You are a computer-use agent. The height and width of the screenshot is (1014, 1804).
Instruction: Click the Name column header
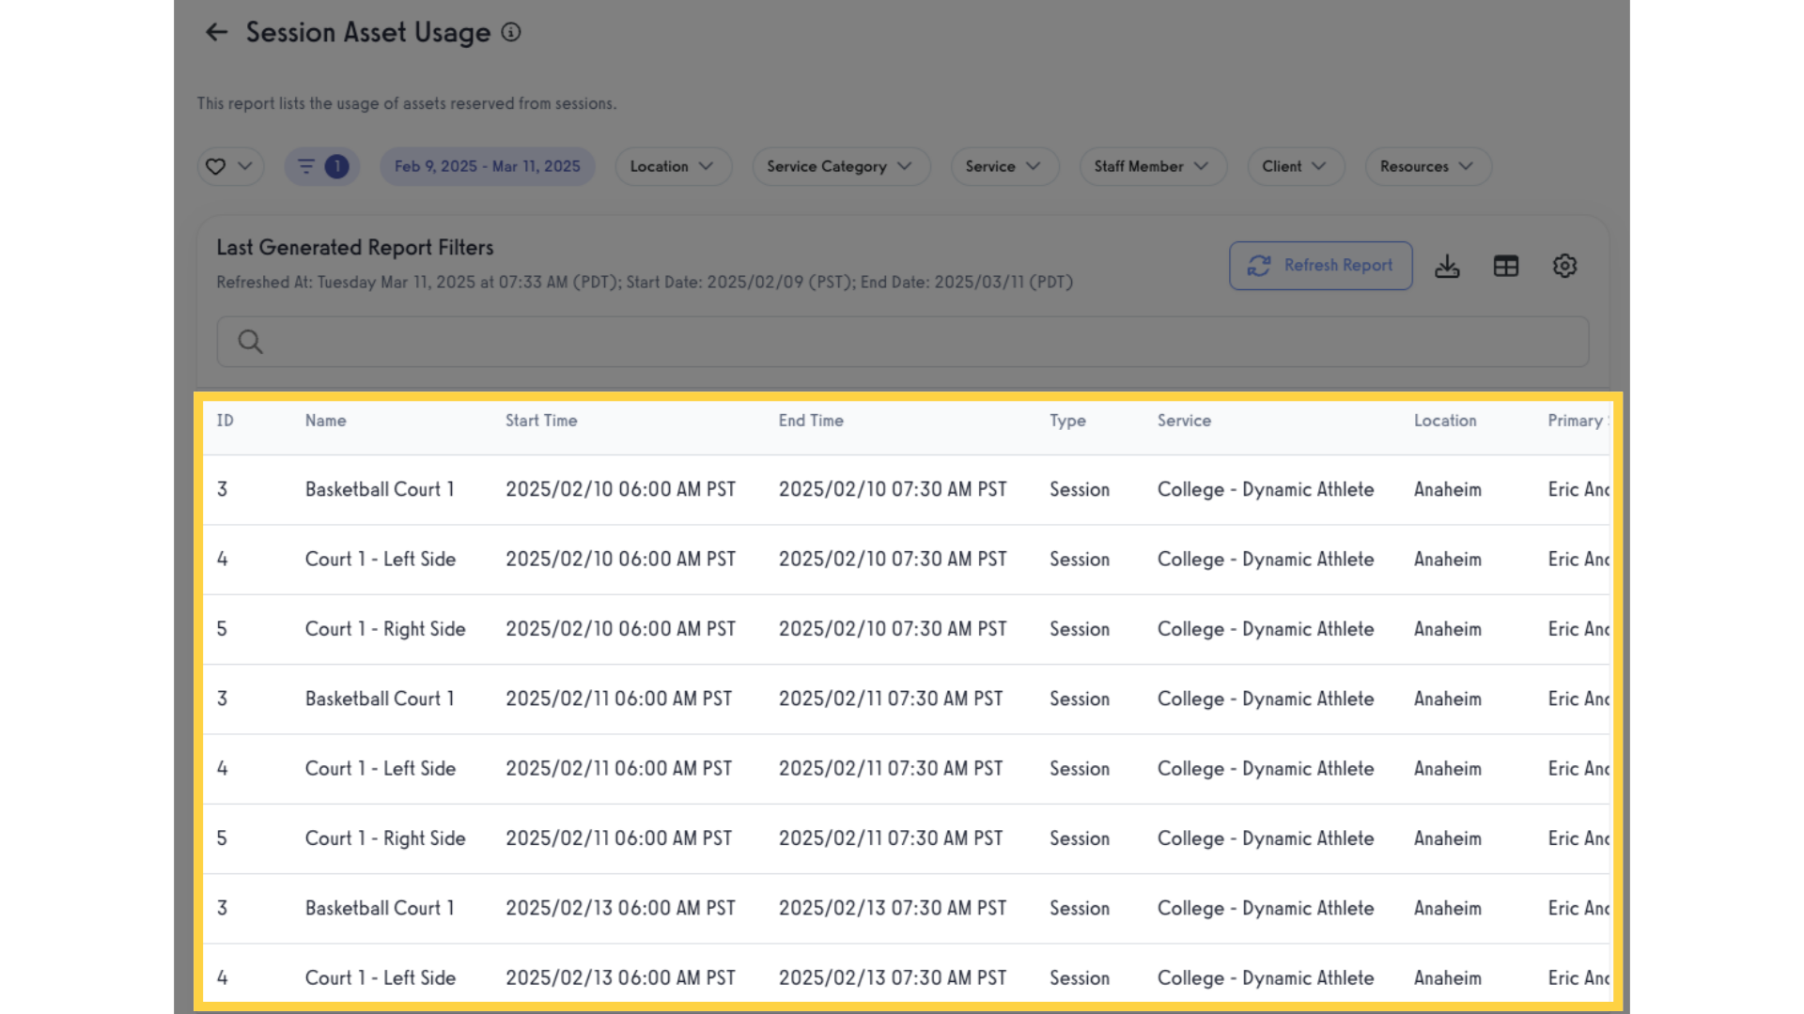click(x=325, y=421)
